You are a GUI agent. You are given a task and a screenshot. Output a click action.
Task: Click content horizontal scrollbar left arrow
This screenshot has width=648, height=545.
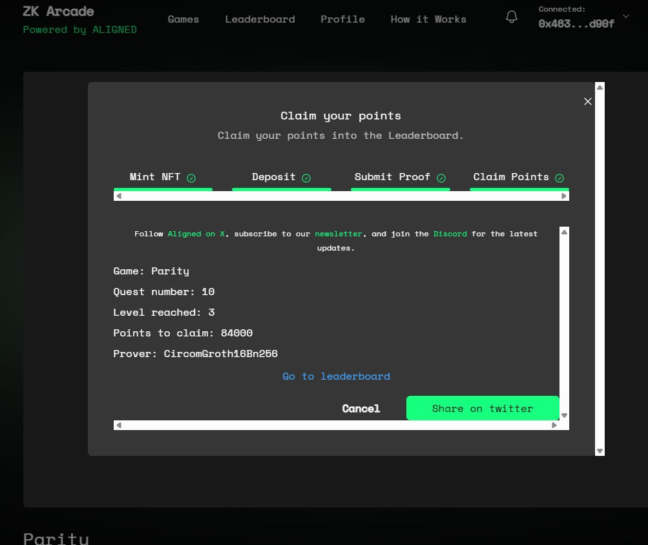click(x=119, y=425)
